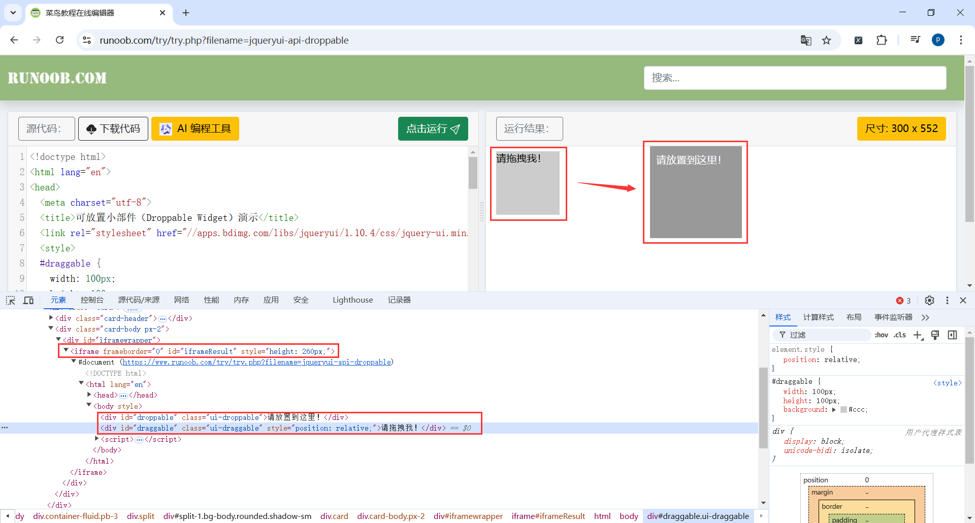Open the Lighthouse tab

pyautogui.click(x=353, y=300)
